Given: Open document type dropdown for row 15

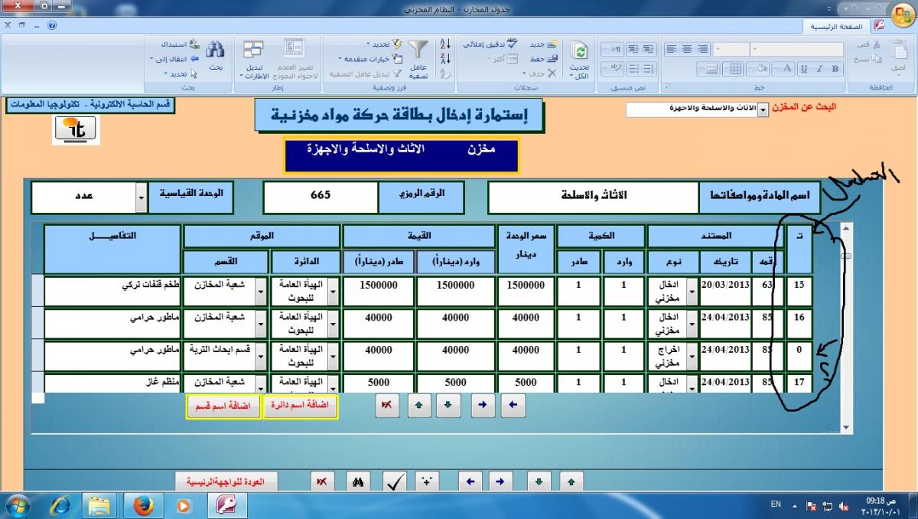Looking at the screenshot, I should point(692,290).
